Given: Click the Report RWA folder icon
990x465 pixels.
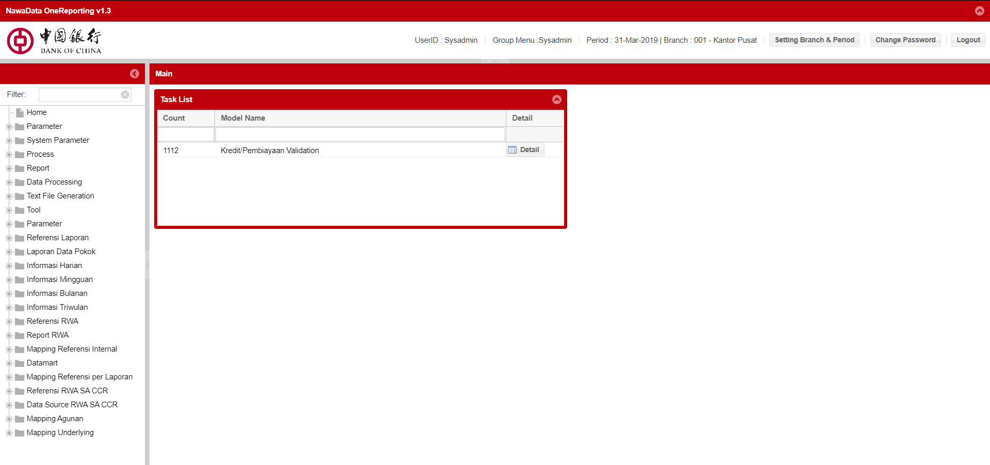Looking at the screenshot, I should [20, 336].
